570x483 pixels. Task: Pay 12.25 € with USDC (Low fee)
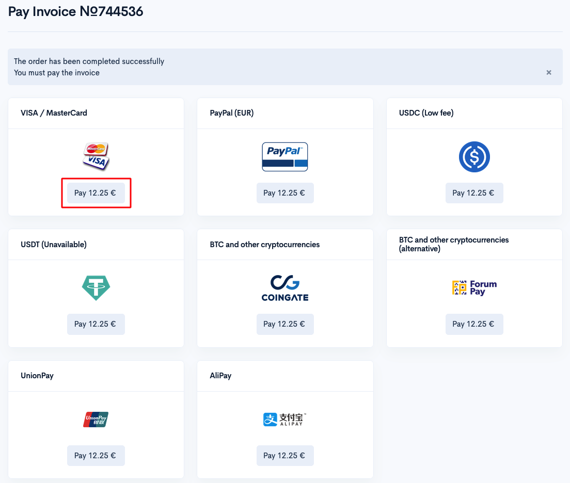click(474, 193)
